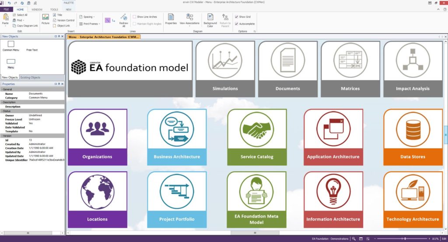Viewport: 448px width, 242px height.
Task: Click the zoom magnifier icon in the status bar
Action: [x=353, y=239]
